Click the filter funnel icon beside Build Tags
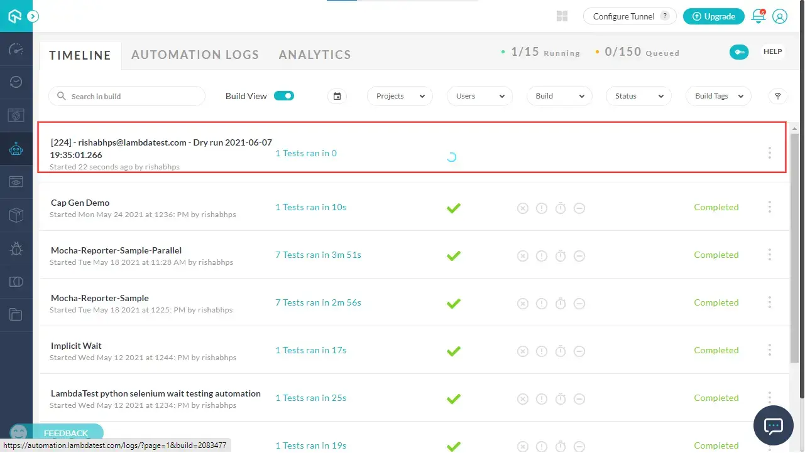This screenshot has width=805, height=453. (x=777, y=96)
